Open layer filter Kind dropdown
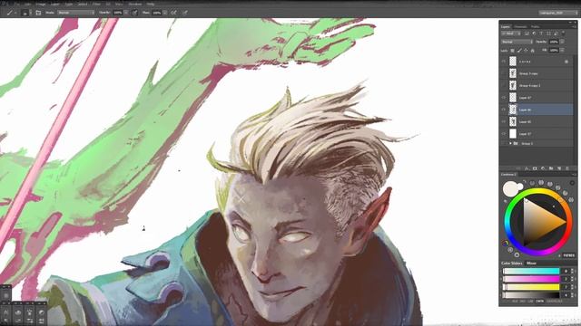Viewport: 581px width, 326px height. pos(512,34)
